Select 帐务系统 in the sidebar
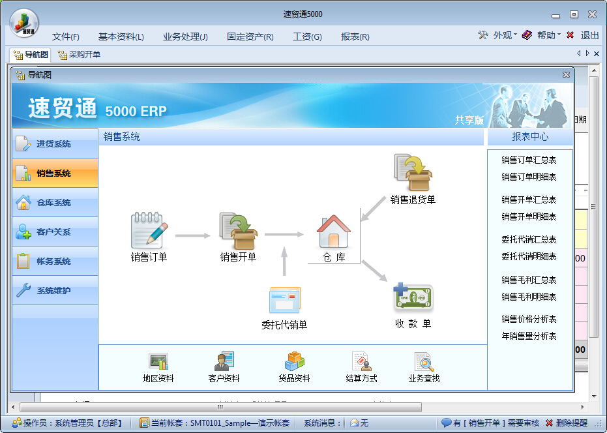This screenshot has height=433, width=607. click(x=55, y=261)
